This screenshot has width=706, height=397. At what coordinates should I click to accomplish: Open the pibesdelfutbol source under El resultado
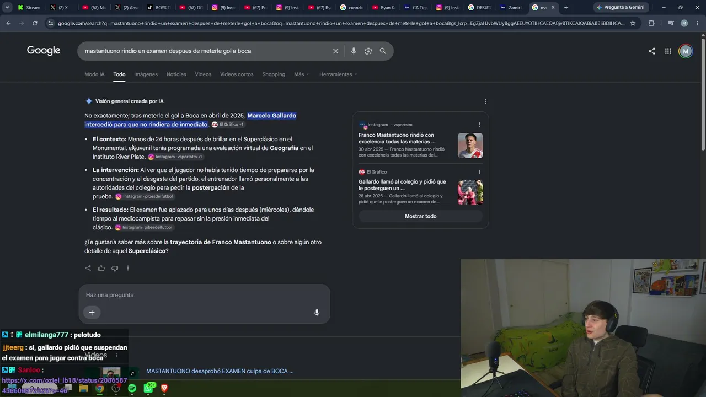click(143, 228)
